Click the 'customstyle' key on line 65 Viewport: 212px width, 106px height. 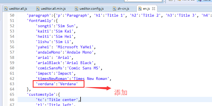click(41, 95)
